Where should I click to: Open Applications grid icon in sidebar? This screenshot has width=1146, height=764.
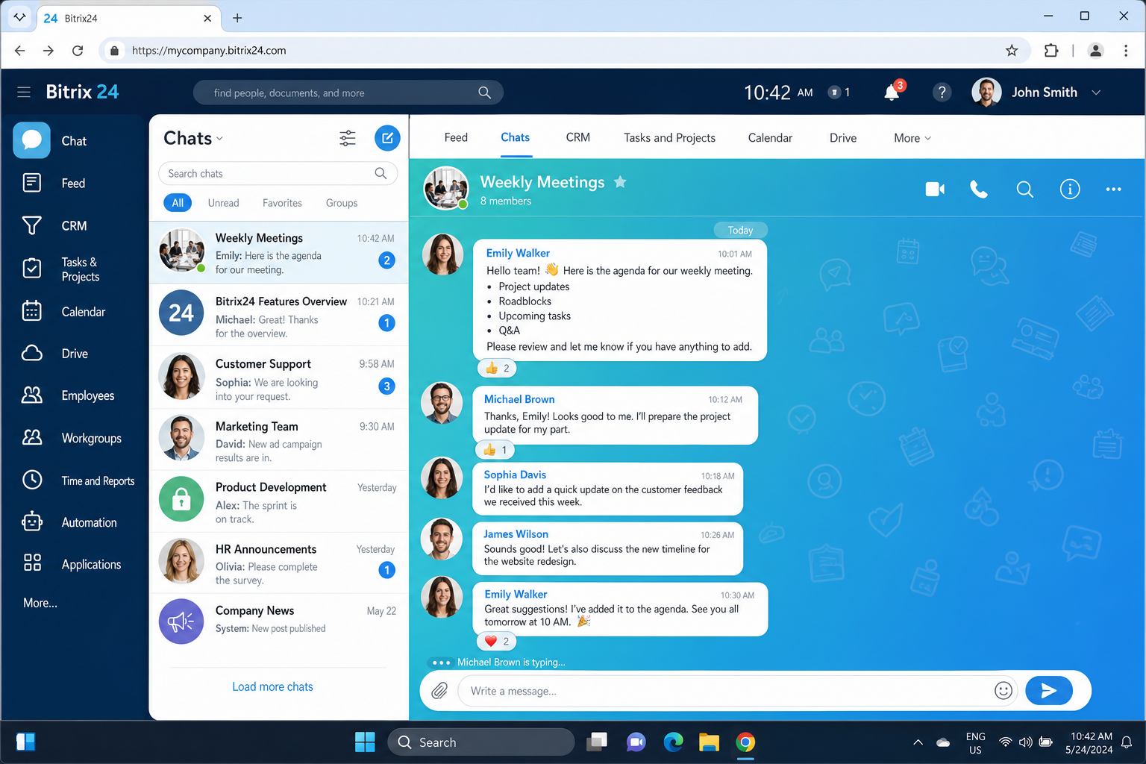(32, 563)
